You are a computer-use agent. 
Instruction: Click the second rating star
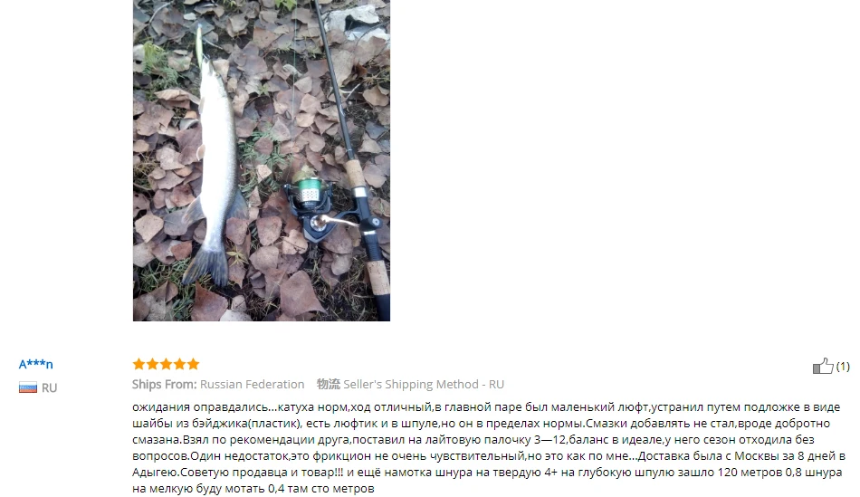152,364
